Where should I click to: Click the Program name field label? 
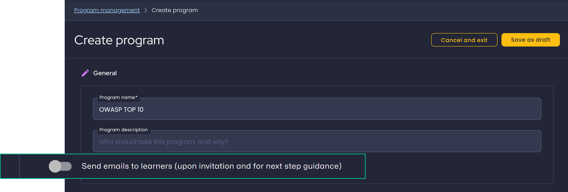118,97
